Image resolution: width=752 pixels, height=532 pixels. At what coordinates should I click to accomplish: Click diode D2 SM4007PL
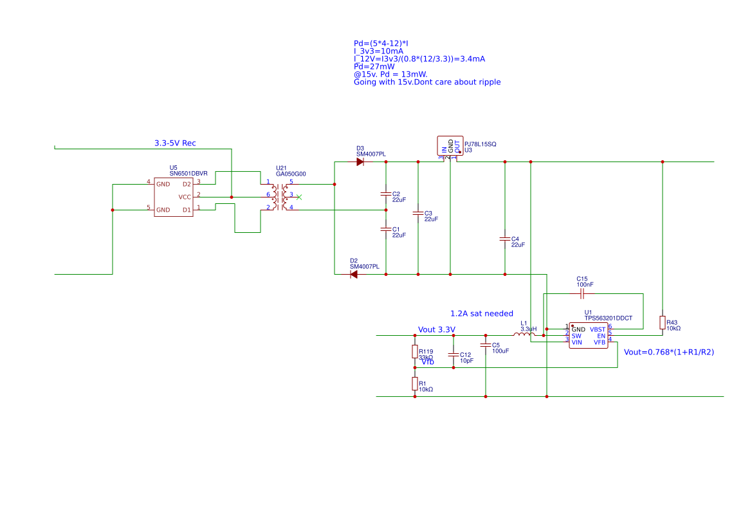point(353,273)
